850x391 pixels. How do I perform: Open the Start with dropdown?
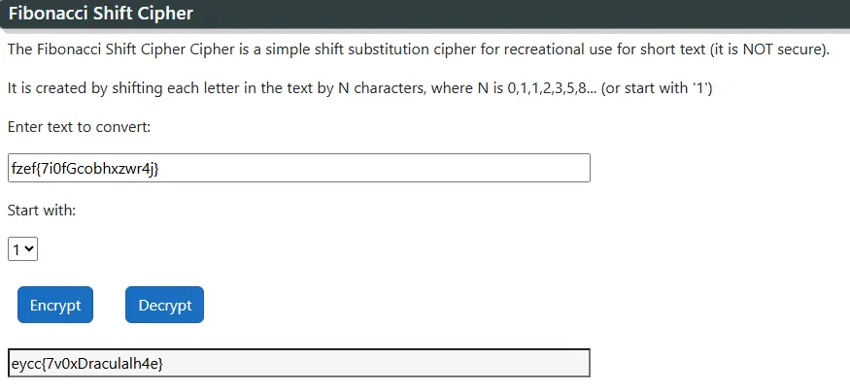pos(22,249)
